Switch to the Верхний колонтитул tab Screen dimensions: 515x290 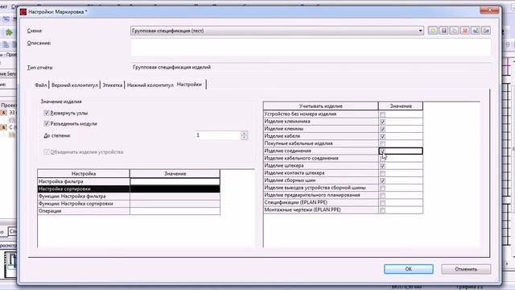point(75,85)
